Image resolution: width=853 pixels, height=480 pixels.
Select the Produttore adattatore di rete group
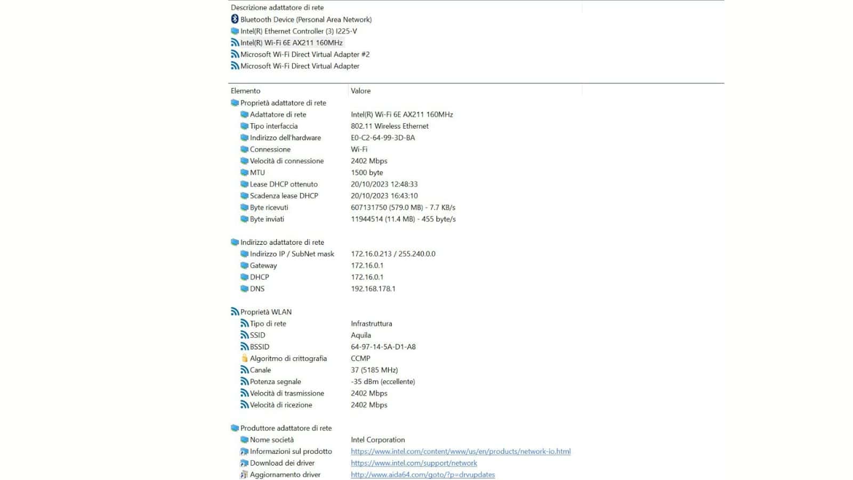[281, 428]
